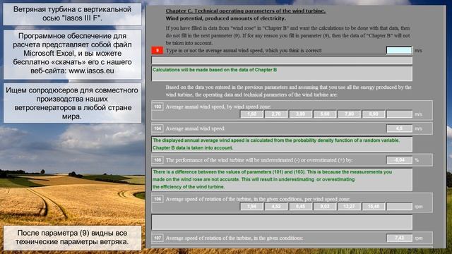The height and width of the screenshot is (254, 452).
Task: Select the parameter 107 number box
Action: [157, 238]
